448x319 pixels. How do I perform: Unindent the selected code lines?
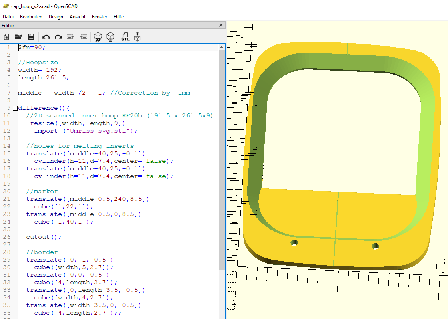coord(71,37)
